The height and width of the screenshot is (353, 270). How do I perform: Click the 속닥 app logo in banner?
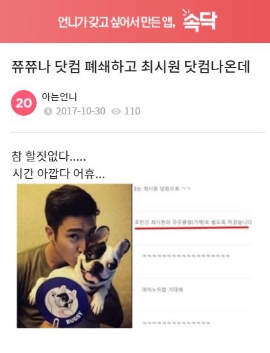point(200,21)
